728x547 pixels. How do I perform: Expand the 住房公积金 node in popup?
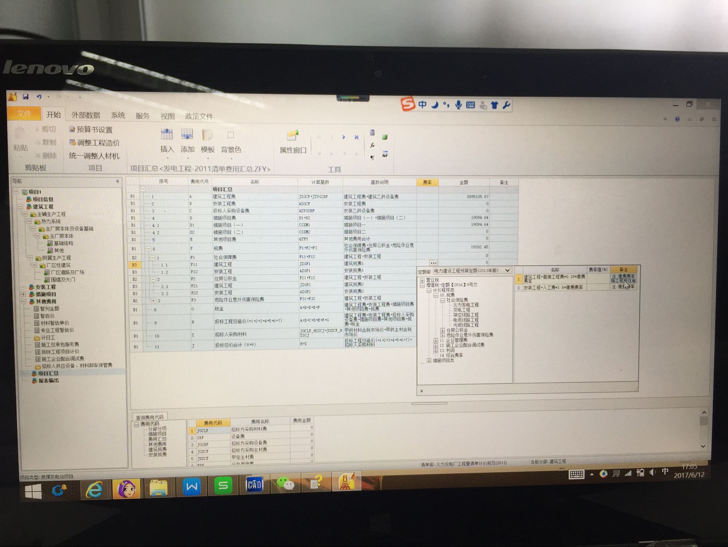coord(442,330)
